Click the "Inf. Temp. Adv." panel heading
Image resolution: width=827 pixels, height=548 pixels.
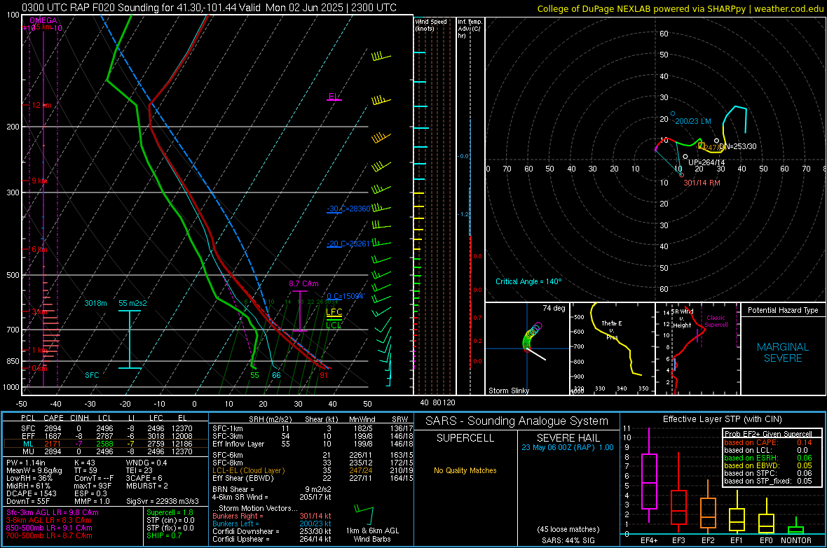470,29
